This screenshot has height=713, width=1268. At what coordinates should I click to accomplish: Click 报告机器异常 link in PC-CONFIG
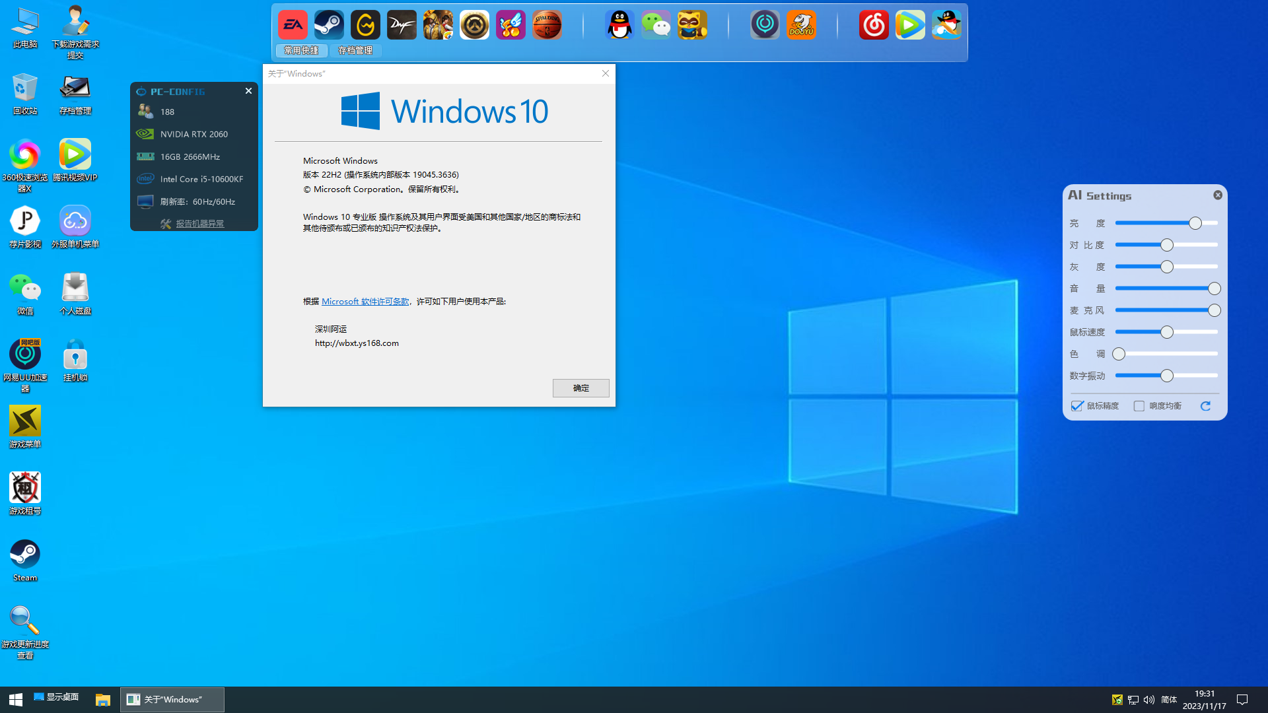200,224
